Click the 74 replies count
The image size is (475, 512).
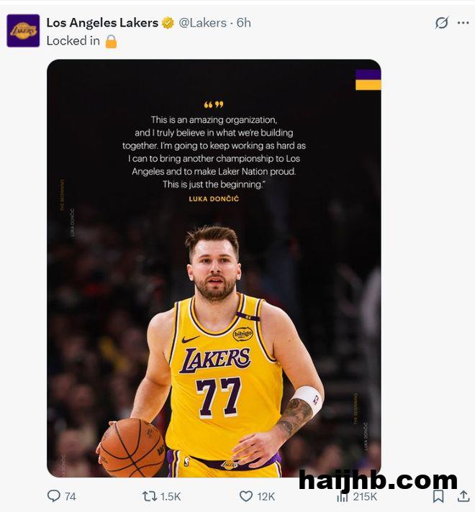(71, 497)
